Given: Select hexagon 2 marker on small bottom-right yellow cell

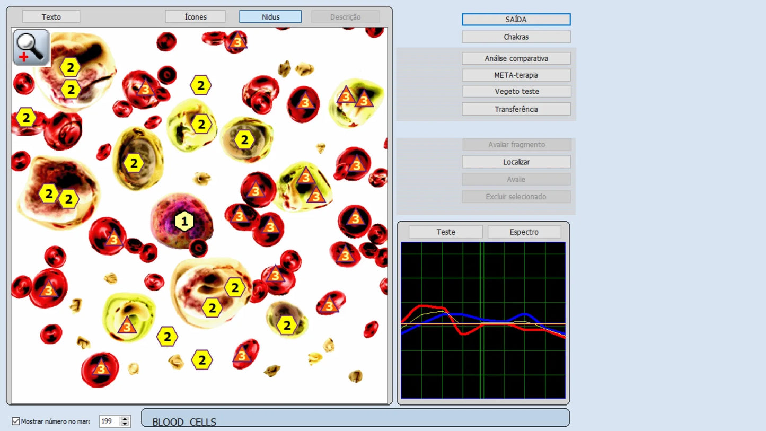Looking at the screenshot, I should (x=287, y=326).
